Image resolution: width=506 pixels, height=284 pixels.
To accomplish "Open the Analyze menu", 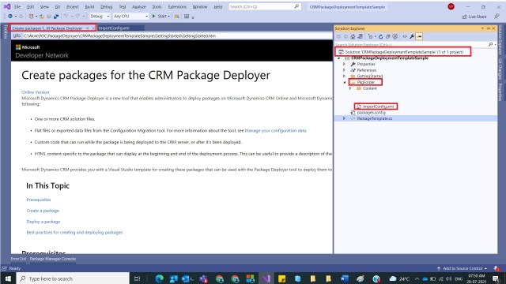I will (139, 7).
